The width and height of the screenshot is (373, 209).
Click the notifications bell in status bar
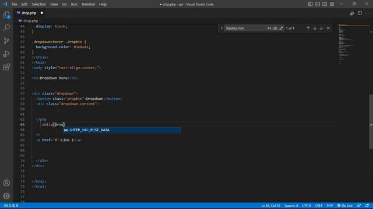(x=367, y=206)
